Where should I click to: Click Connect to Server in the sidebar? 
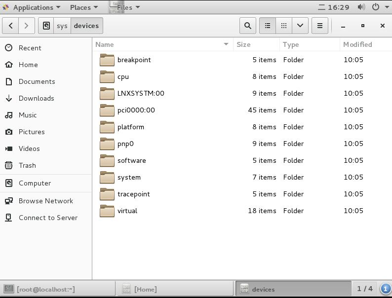click(x=46, y=218)
